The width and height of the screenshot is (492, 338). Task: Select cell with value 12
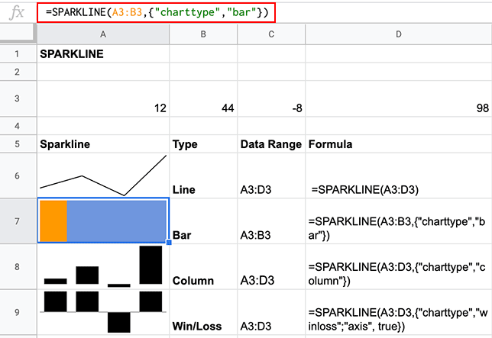(x=103, y=98)
